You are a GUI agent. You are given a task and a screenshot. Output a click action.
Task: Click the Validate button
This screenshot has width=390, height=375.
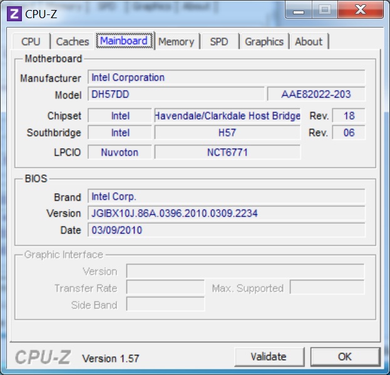tap(269, 357)
